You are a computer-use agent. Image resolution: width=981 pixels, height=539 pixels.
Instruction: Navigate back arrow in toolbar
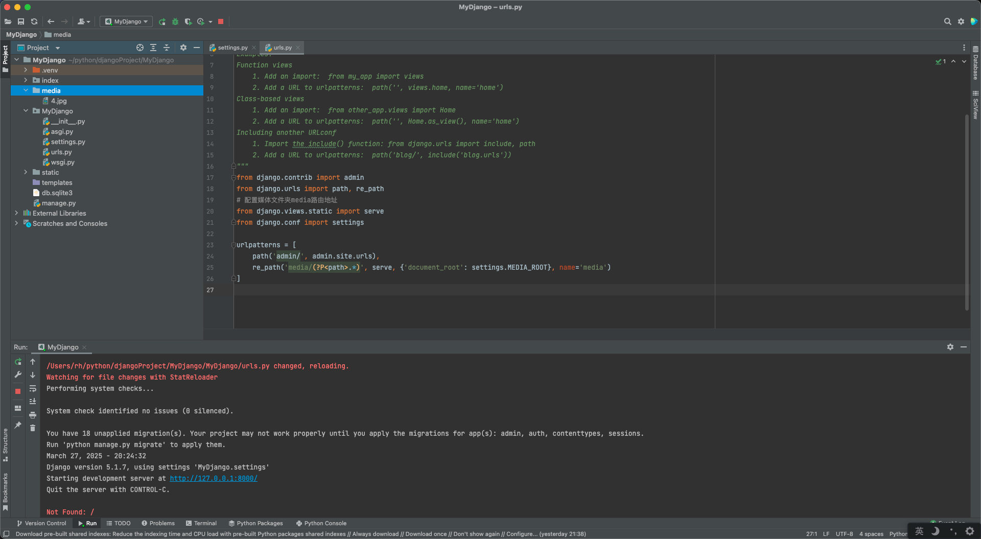51,21
